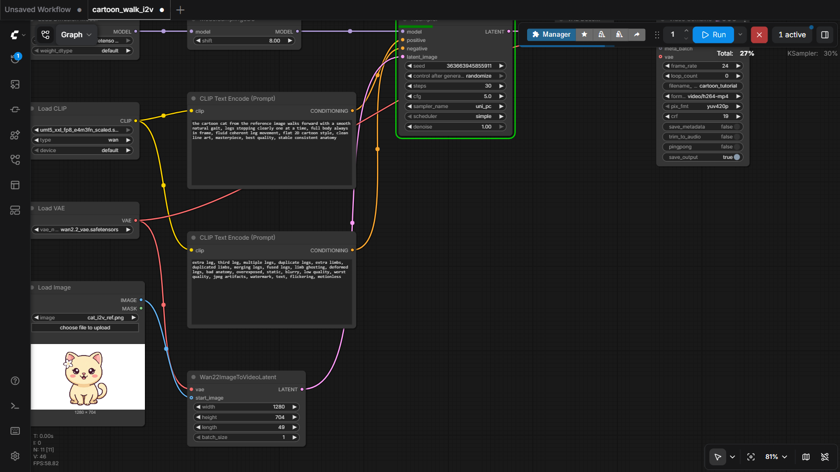Click the cat reference image thumbnail
The image size is (840, 472).
coord(88,377)
